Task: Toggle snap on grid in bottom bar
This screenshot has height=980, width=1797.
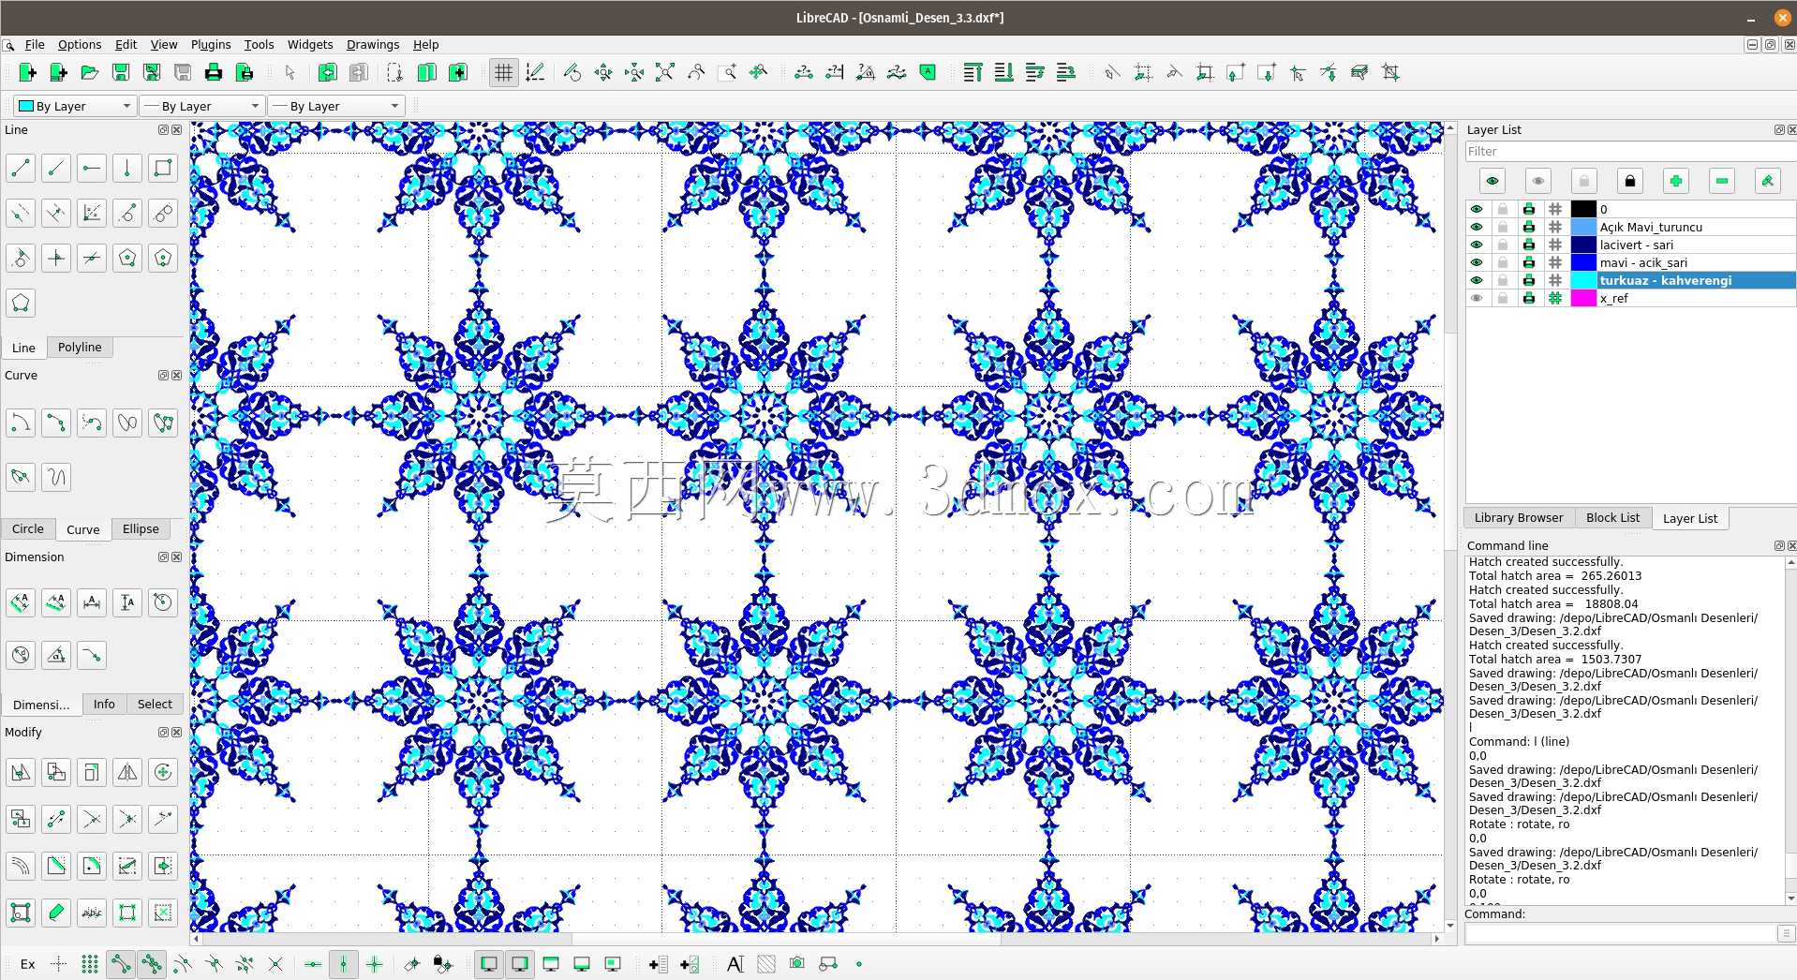Action: click(89, 964)
